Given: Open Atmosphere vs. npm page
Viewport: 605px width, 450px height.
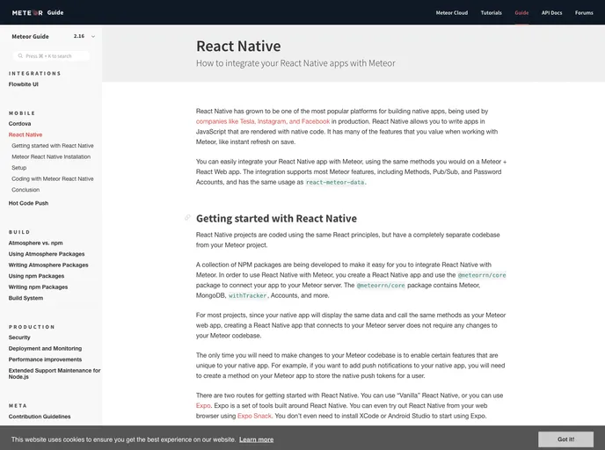Looking at the screenshot, I should pos(35,243).
